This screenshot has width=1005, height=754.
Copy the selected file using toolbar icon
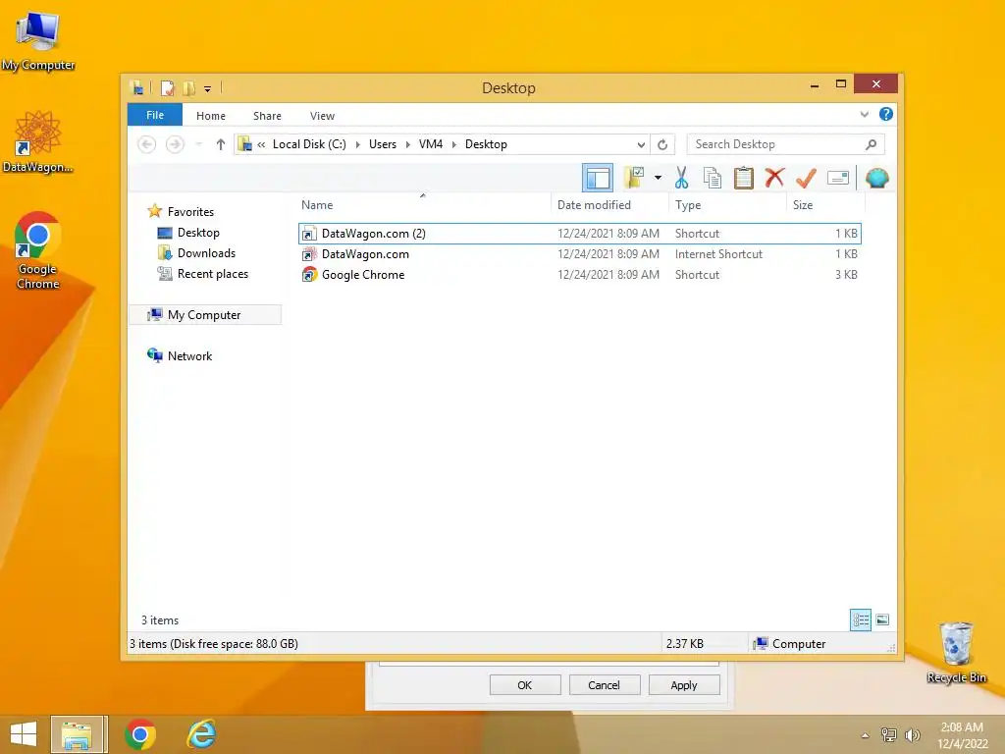click(713, 178)
